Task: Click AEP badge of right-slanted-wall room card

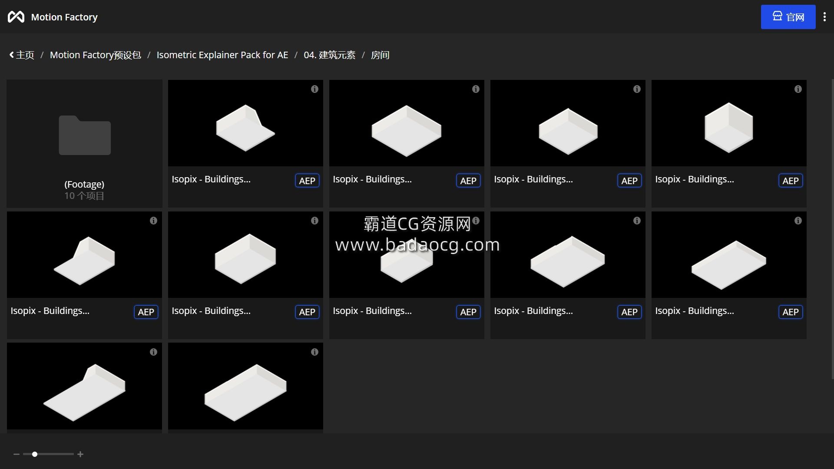Action: click(x=307, y=181)
